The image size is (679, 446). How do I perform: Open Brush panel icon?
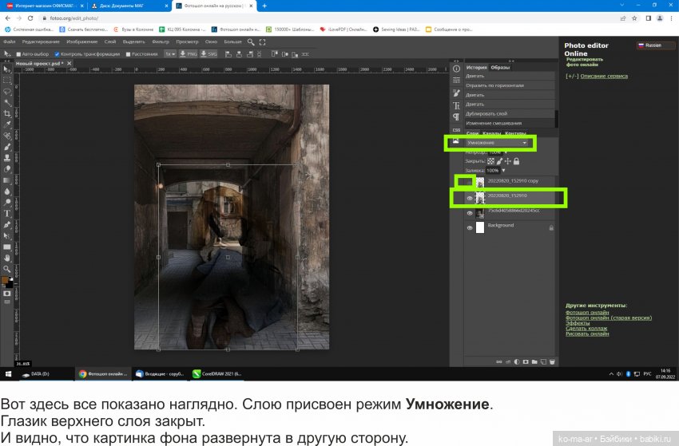456,93
